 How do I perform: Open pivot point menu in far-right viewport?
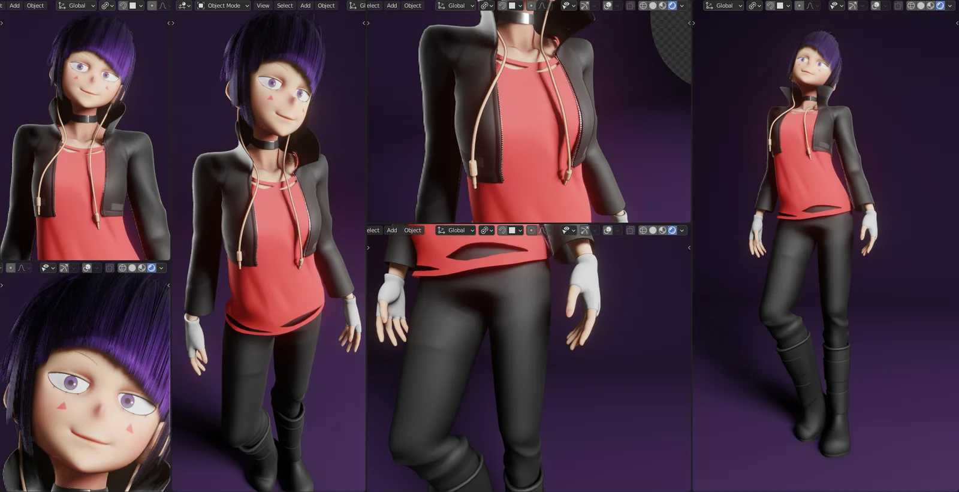(755, 5)
